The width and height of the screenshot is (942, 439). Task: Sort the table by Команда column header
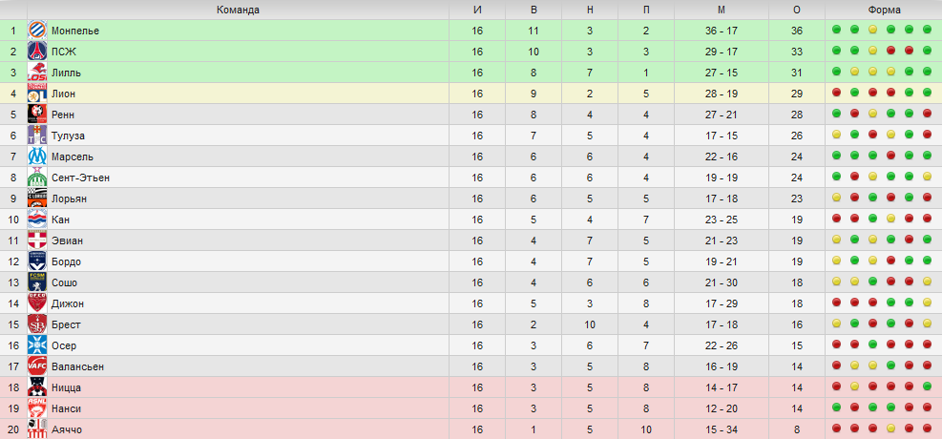pyautogui.click(x=238, y=10)
